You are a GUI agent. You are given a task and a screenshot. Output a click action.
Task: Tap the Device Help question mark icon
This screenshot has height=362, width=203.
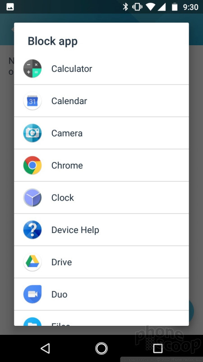click(32, 230)
